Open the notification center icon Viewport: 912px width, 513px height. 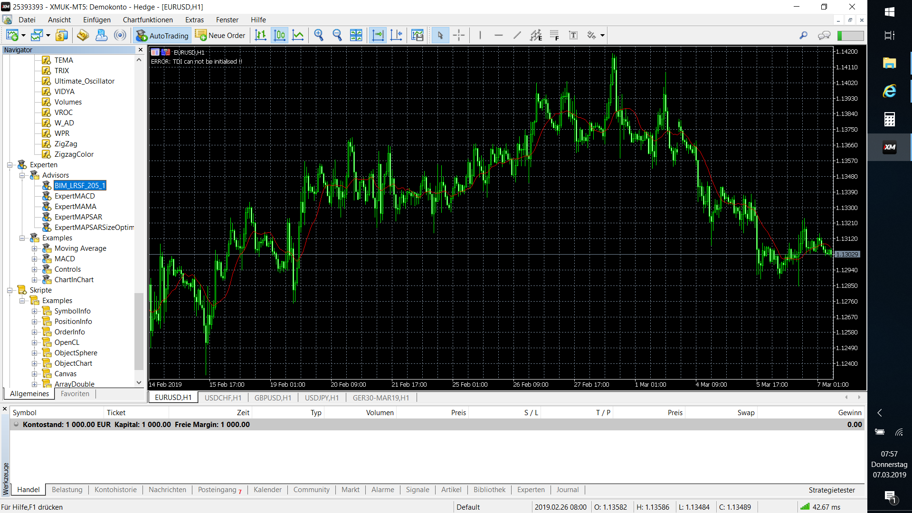[x=890, y=496]
